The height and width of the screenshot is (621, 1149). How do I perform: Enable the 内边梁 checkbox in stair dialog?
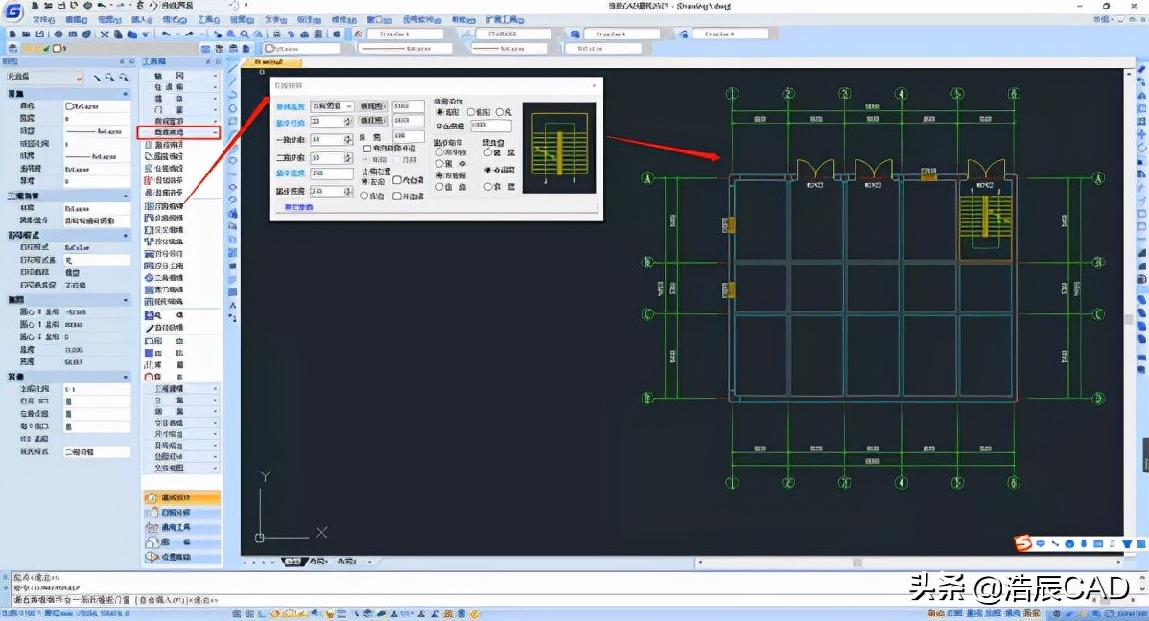pyautogui.click(x=397, y=179)
